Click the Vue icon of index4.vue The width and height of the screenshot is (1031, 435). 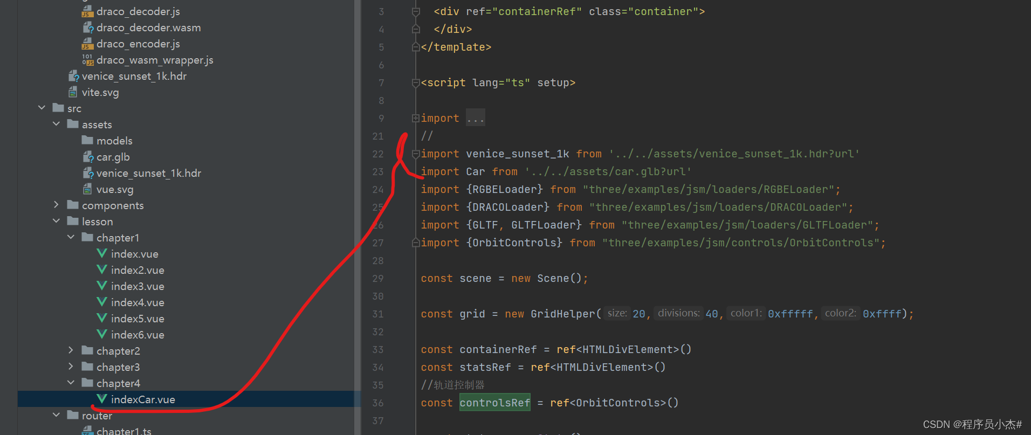click(x=101, y=302)
